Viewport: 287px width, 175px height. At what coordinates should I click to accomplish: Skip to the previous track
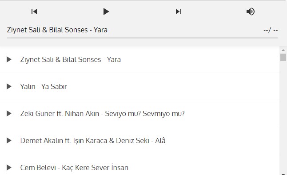pyautogui.click(x=34, y=12)
